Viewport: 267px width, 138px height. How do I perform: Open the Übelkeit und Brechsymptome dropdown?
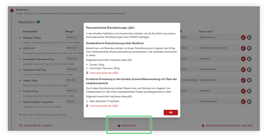pyautogui.click(x=198, y=48)
